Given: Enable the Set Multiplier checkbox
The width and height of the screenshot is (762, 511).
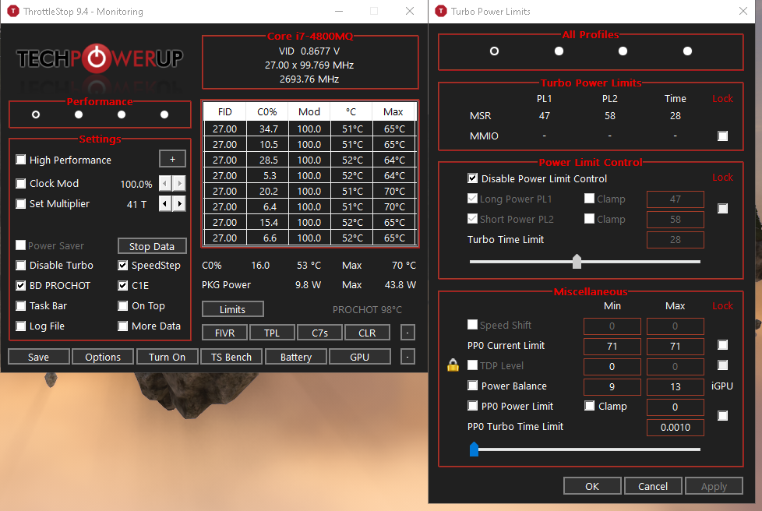Looking at the screenshot, I should pos(21,203).
